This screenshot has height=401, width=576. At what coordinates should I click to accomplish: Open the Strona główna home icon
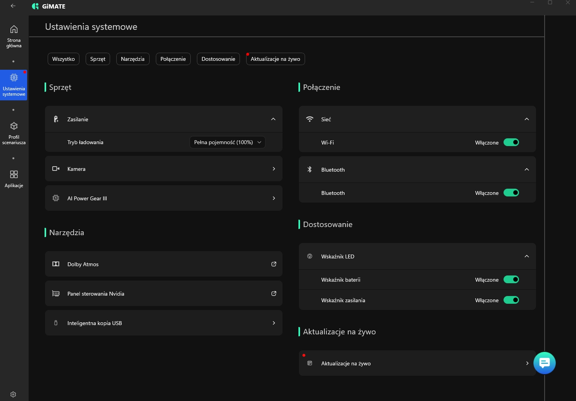(x=14, y=30)
